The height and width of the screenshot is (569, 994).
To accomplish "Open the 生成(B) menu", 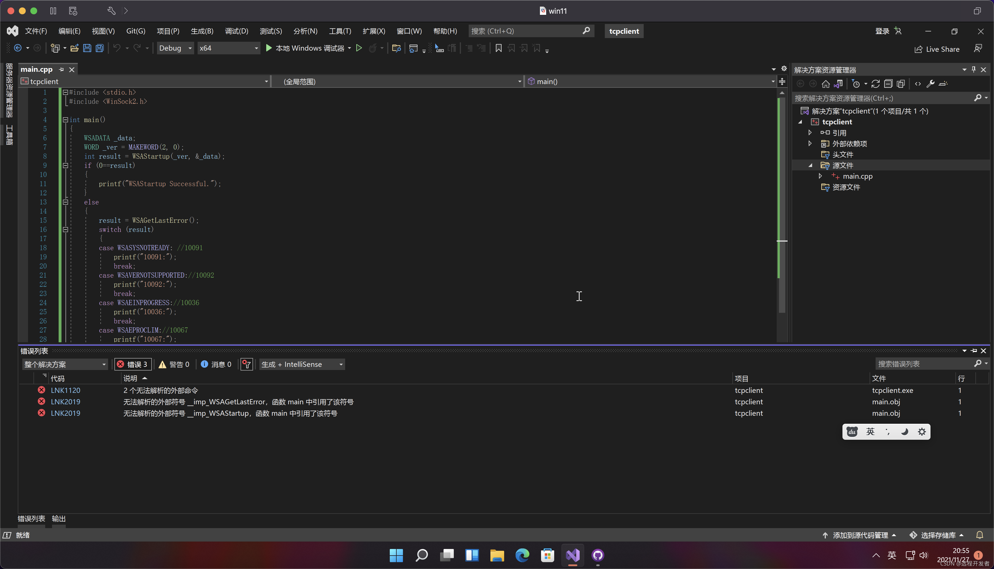I will click(x=202, y=31).
